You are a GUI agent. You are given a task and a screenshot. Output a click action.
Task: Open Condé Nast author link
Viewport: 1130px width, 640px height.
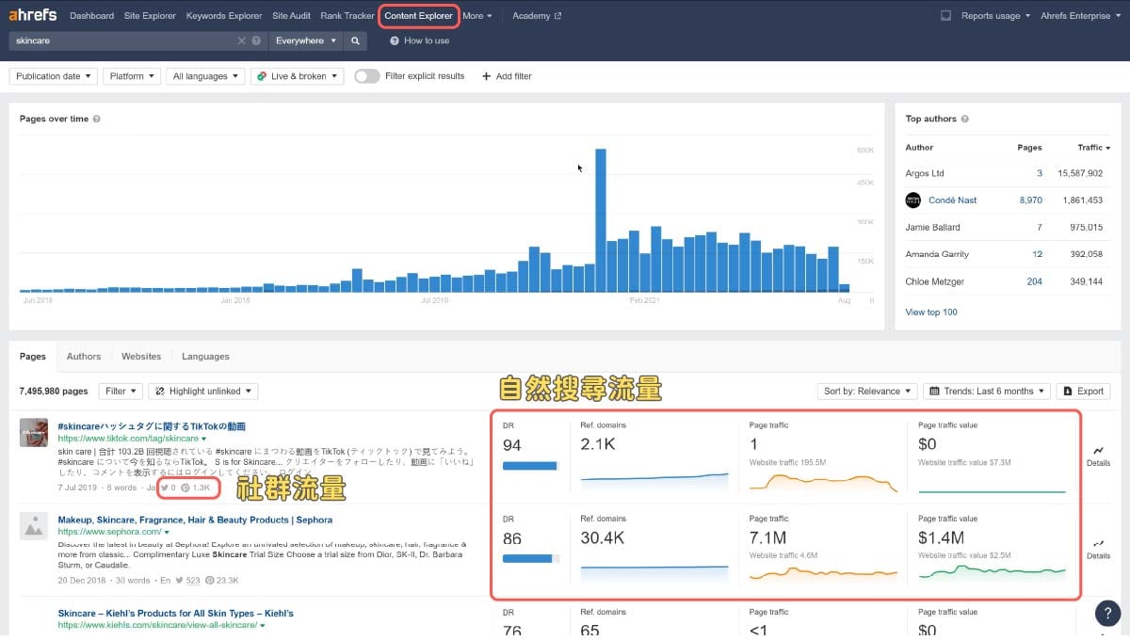click(952, 200)
